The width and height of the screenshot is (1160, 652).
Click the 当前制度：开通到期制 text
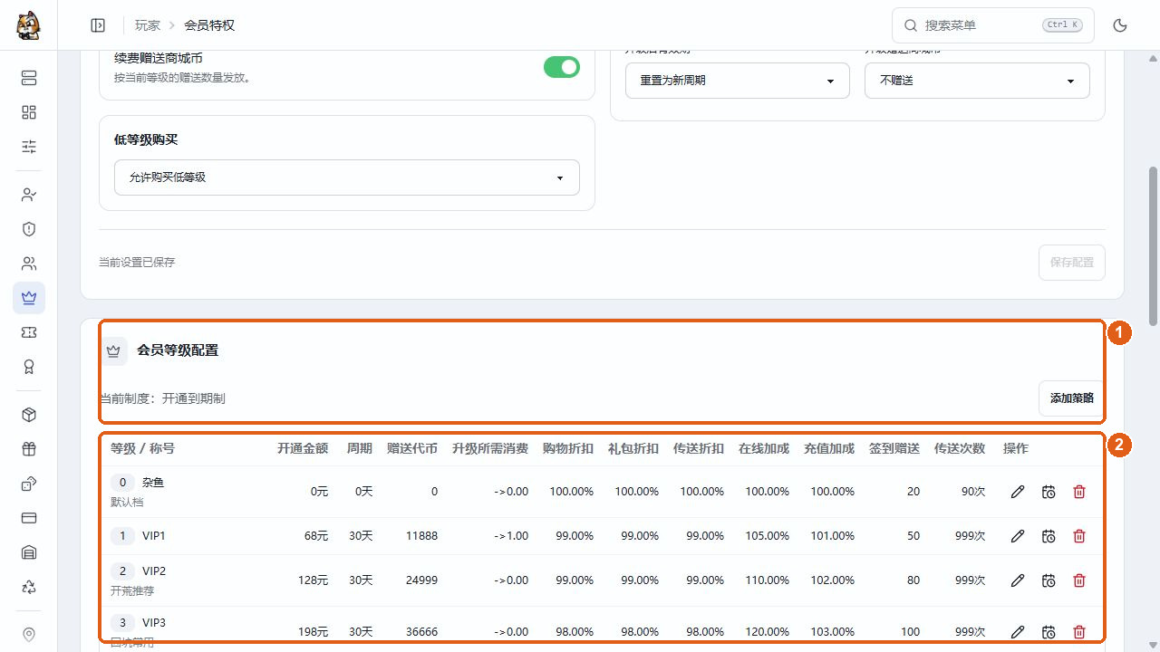[162, 398]
